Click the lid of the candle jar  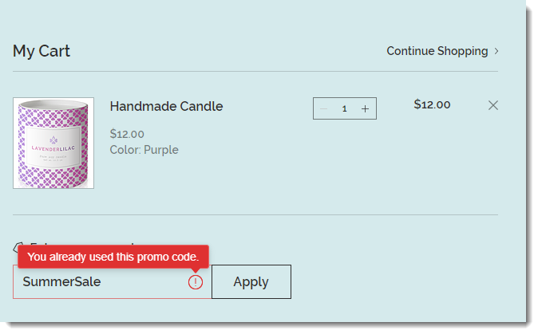(x=53, y=104)
